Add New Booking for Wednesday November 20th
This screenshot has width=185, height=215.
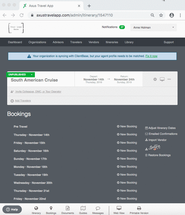pos(127,182)
